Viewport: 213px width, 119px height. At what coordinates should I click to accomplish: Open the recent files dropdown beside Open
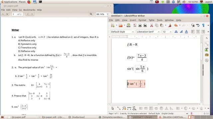124,25
